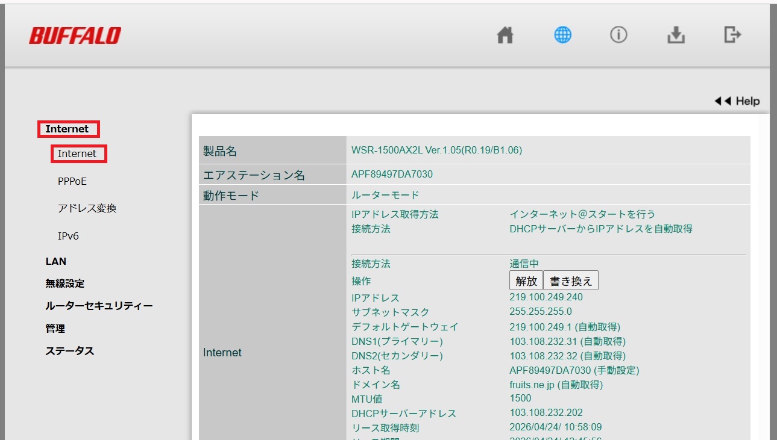777x440 pixels.
Task: Click subnet mask 255.255.255.0
Action: click(x=541, y=311)
